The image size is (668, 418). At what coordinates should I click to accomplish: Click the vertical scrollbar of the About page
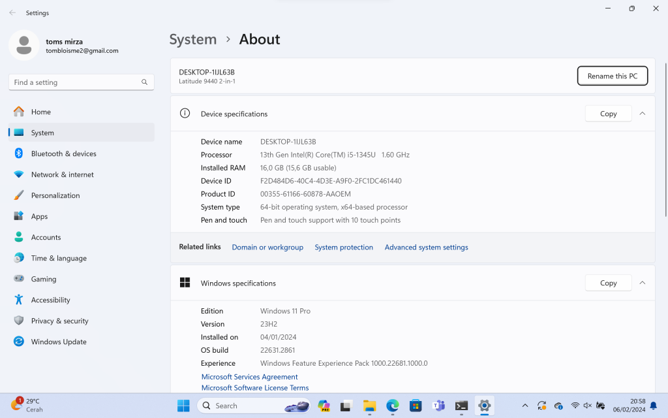(665, 140)
